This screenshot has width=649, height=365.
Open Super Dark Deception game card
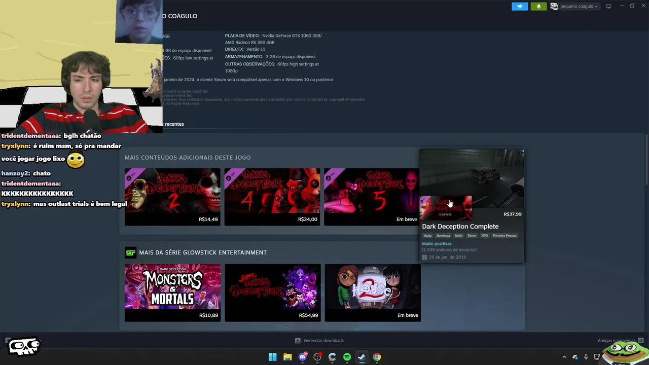[x=273, y=293]
